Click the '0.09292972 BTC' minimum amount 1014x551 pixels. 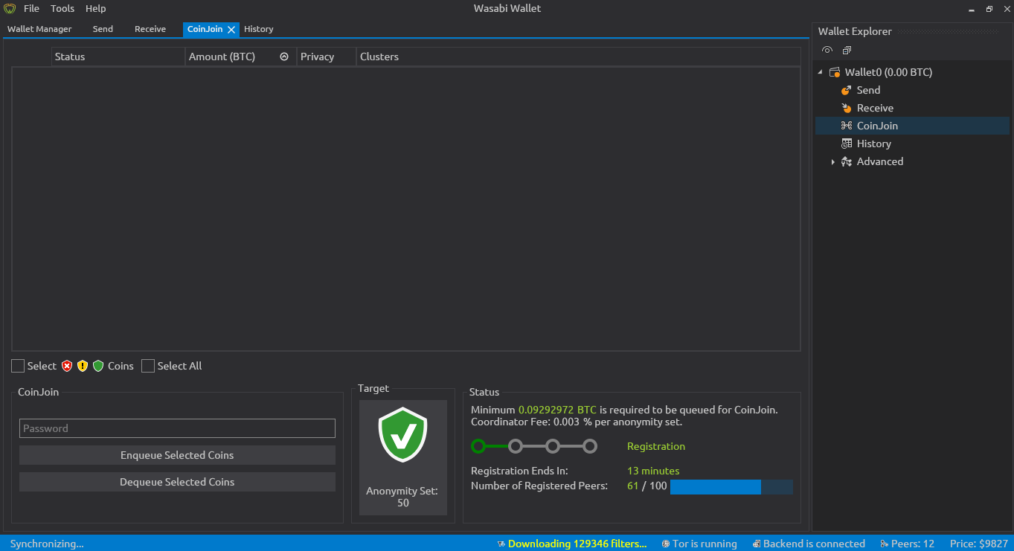(557, 410)
